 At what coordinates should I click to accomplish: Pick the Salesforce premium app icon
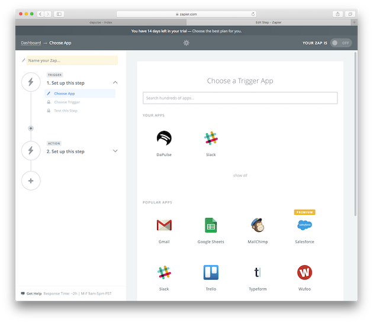point(304,225)
